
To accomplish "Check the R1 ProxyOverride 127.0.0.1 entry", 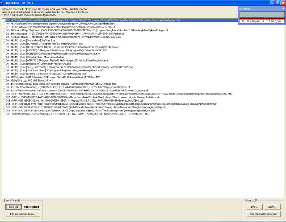I will pos(4,27).
